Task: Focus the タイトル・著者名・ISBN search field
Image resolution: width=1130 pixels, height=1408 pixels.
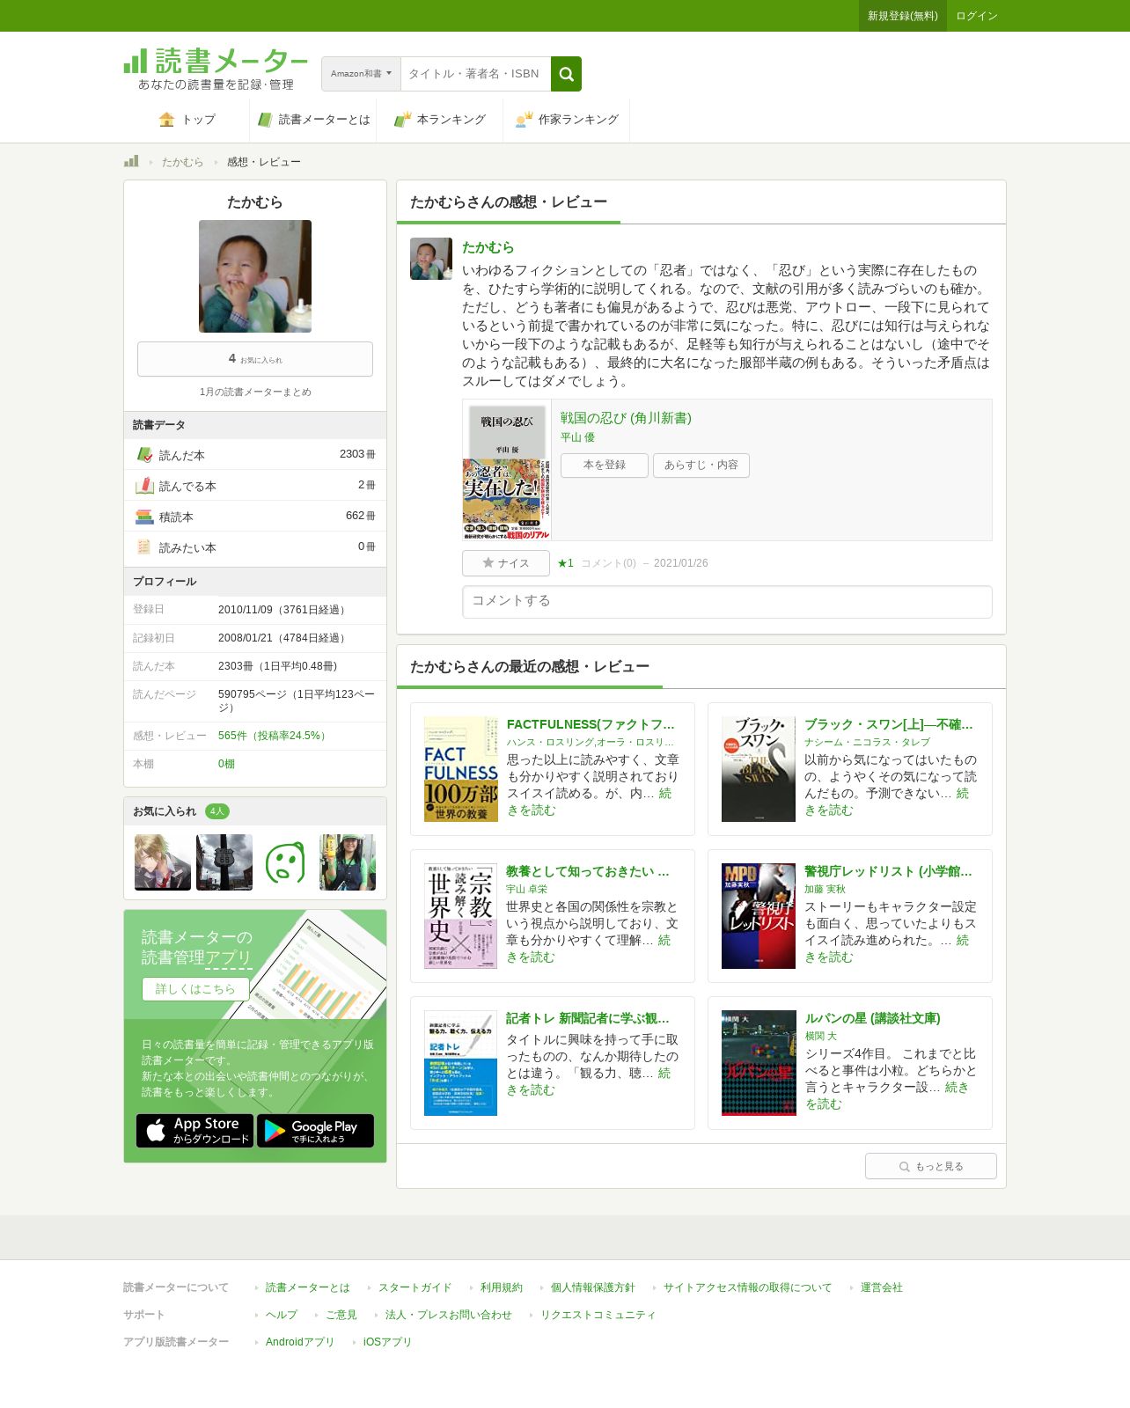Action: 475,74
